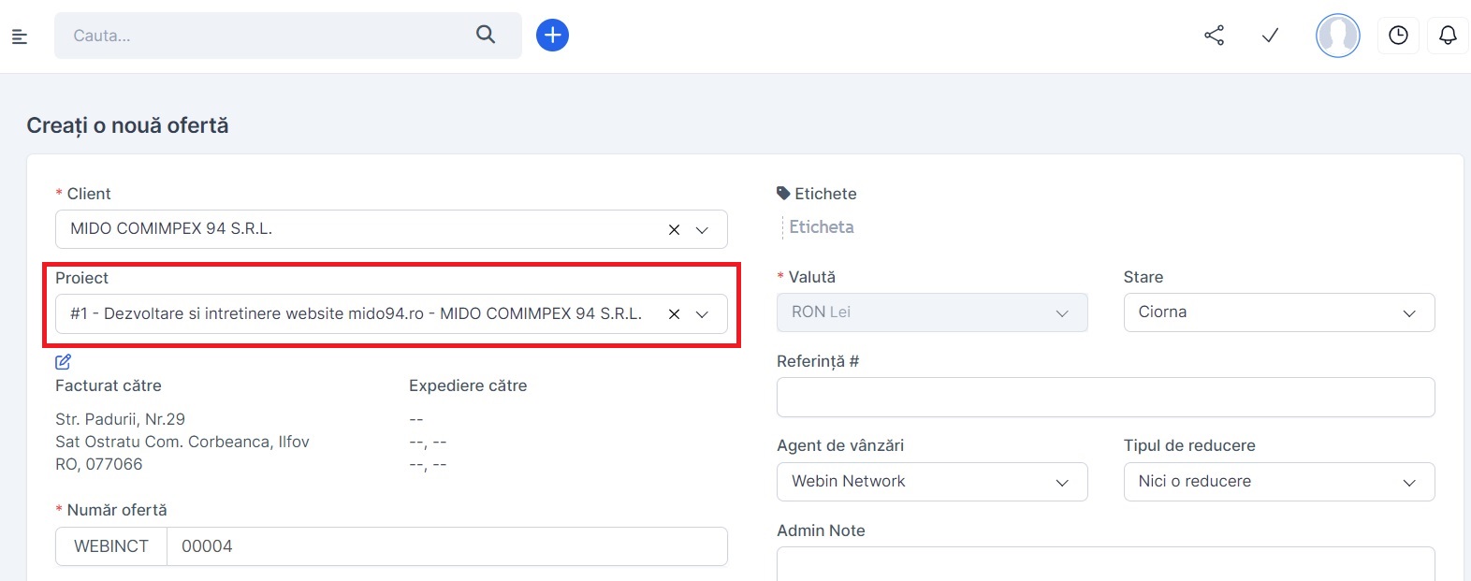Screen dimensions: 1471x581
Task: Click the MIDO COMIMPEX 94 S.R.L. client value
Action: pyautogui.click(x=171, y=228)
